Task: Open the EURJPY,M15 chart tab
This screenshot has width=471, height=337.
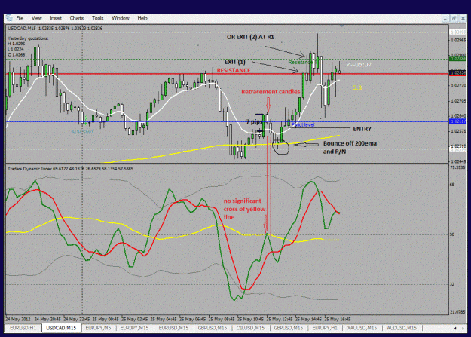Action: pos(134,328)
